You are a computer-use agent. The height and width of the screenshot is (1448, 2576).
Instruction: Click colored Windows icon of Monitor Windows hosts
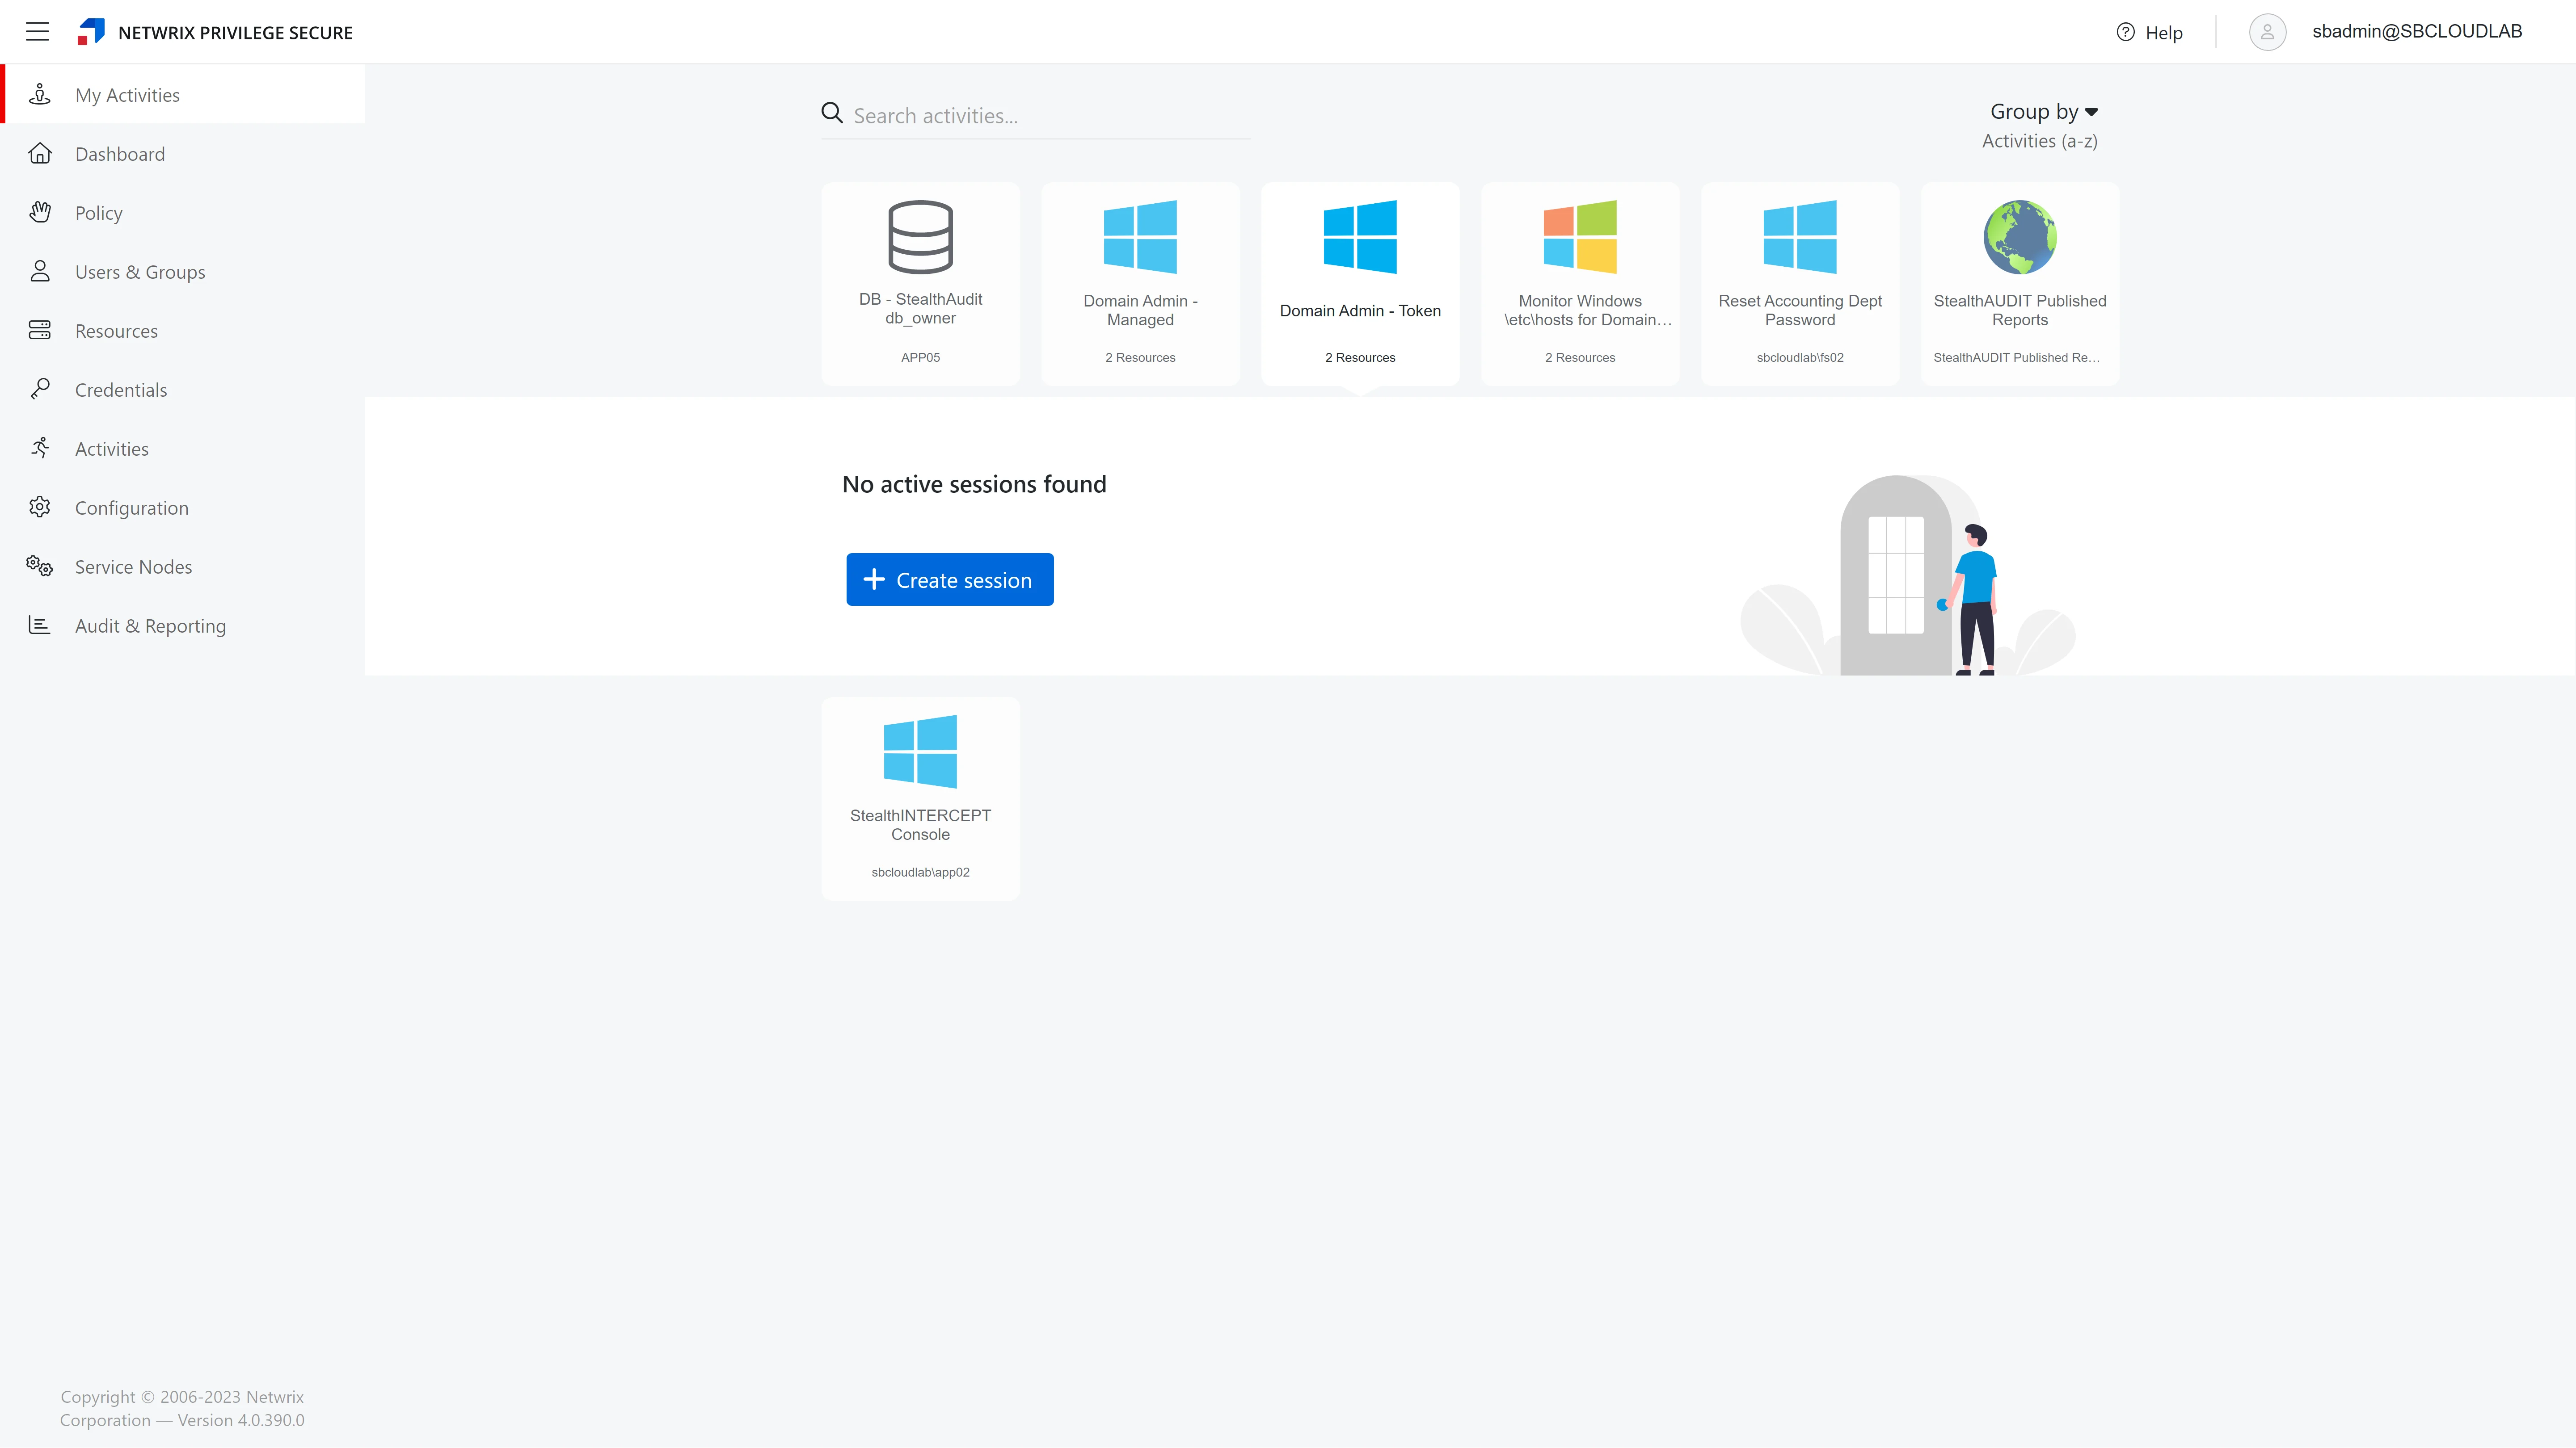[x=1580, y=237]
